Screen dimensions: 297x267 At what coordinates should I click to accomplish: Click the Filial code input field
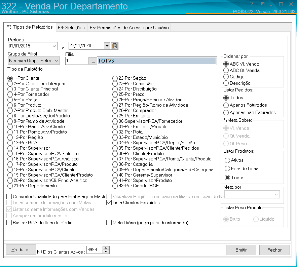tap(77, 61)
